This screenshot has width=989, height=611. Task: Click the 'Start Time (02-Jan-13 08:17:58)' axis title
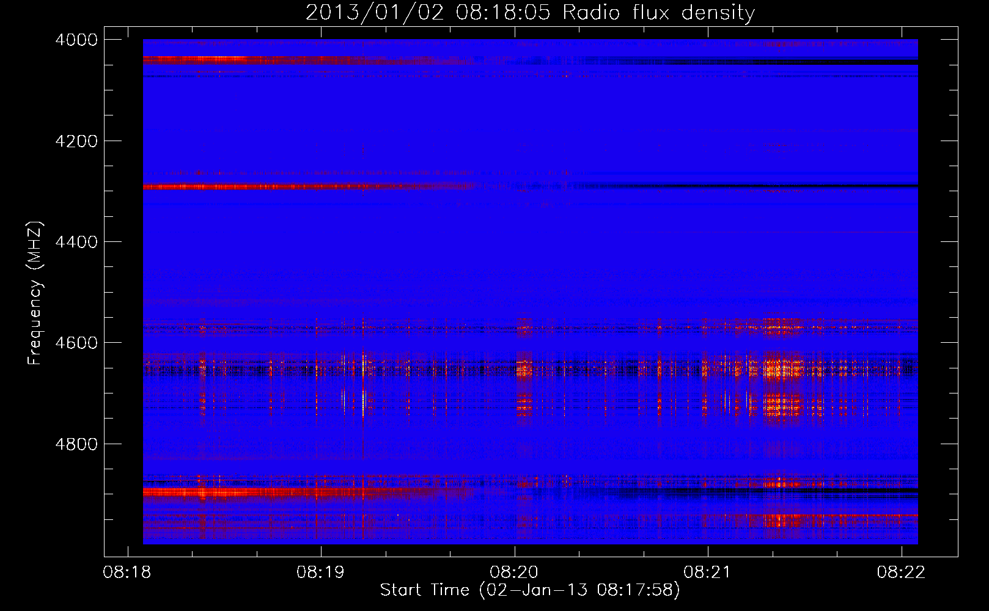click(x=530, y=590)
